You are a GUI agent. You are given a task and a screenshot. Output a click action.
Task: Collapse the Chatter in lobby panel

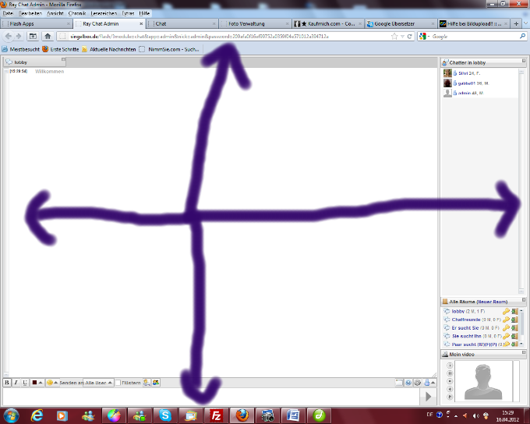[x=524, y=61]
